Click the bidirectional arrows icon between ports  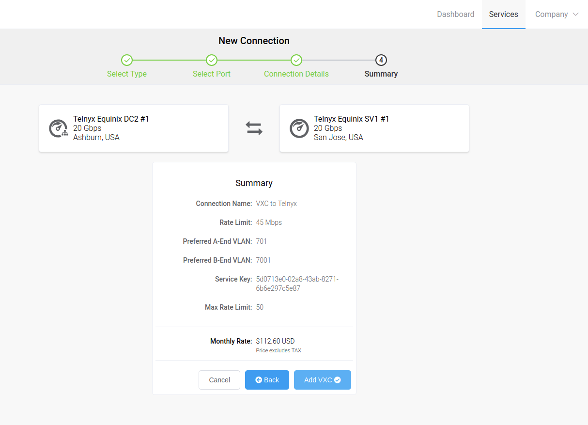[x=254, y=128]
